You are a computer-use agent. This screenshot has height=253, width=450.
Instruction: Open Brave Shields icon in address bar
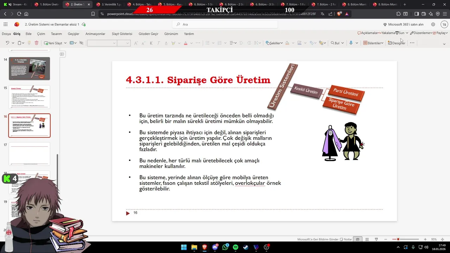[339, 14]
